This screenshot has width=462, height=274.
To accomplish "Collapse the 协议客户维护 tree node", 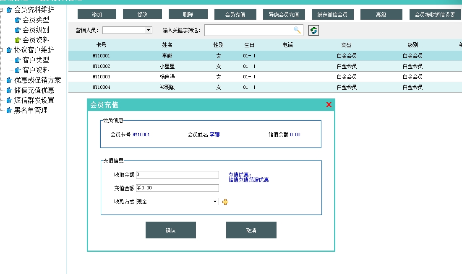I will pyautogui.click(x=2, y=50).
